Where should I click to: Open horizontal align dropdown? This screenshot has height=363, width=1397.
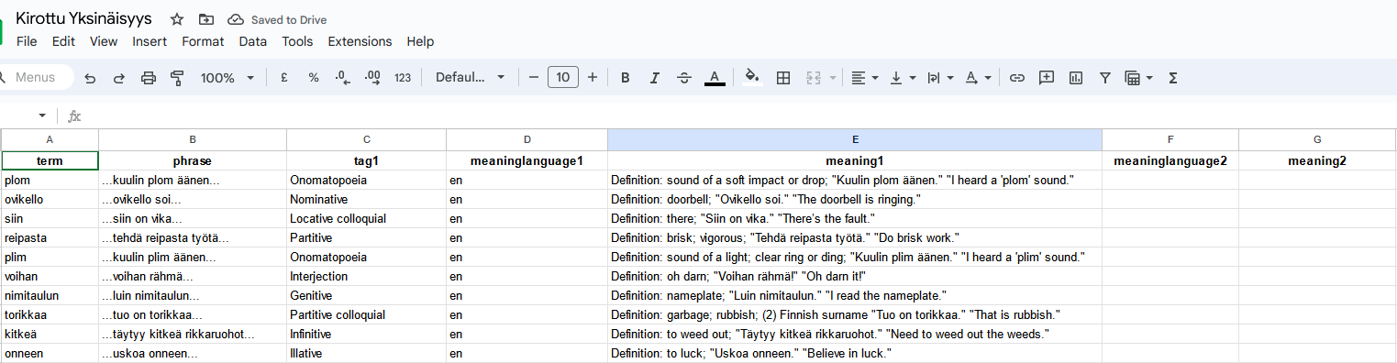click(x=864, y=78)
